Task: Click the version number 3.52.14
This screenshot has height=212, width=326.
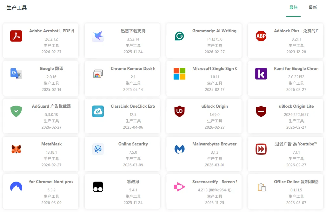Action: click(133, 39)
